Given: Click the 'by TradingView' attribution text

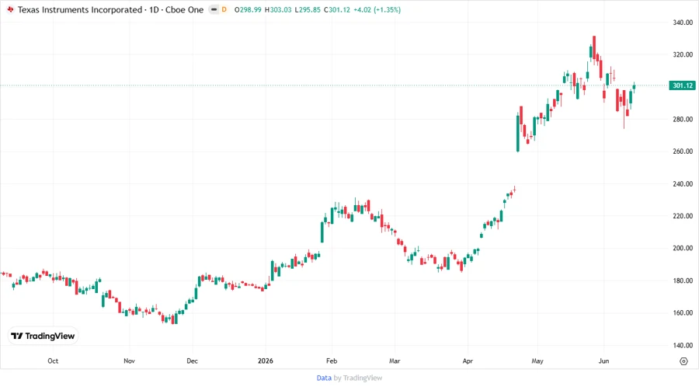Looking at the screenshot, I should click(358, 378).
